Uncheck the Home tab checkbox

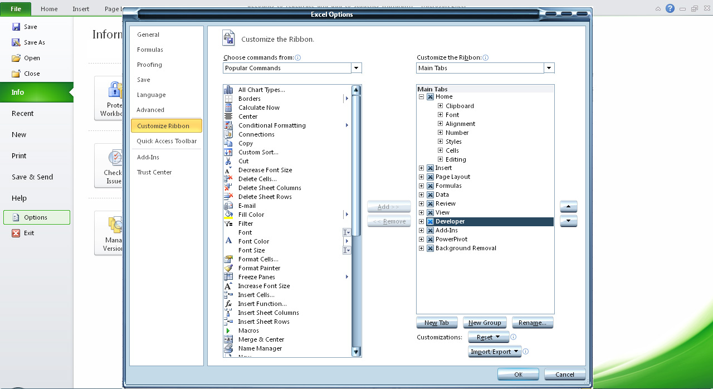[430, 96]
